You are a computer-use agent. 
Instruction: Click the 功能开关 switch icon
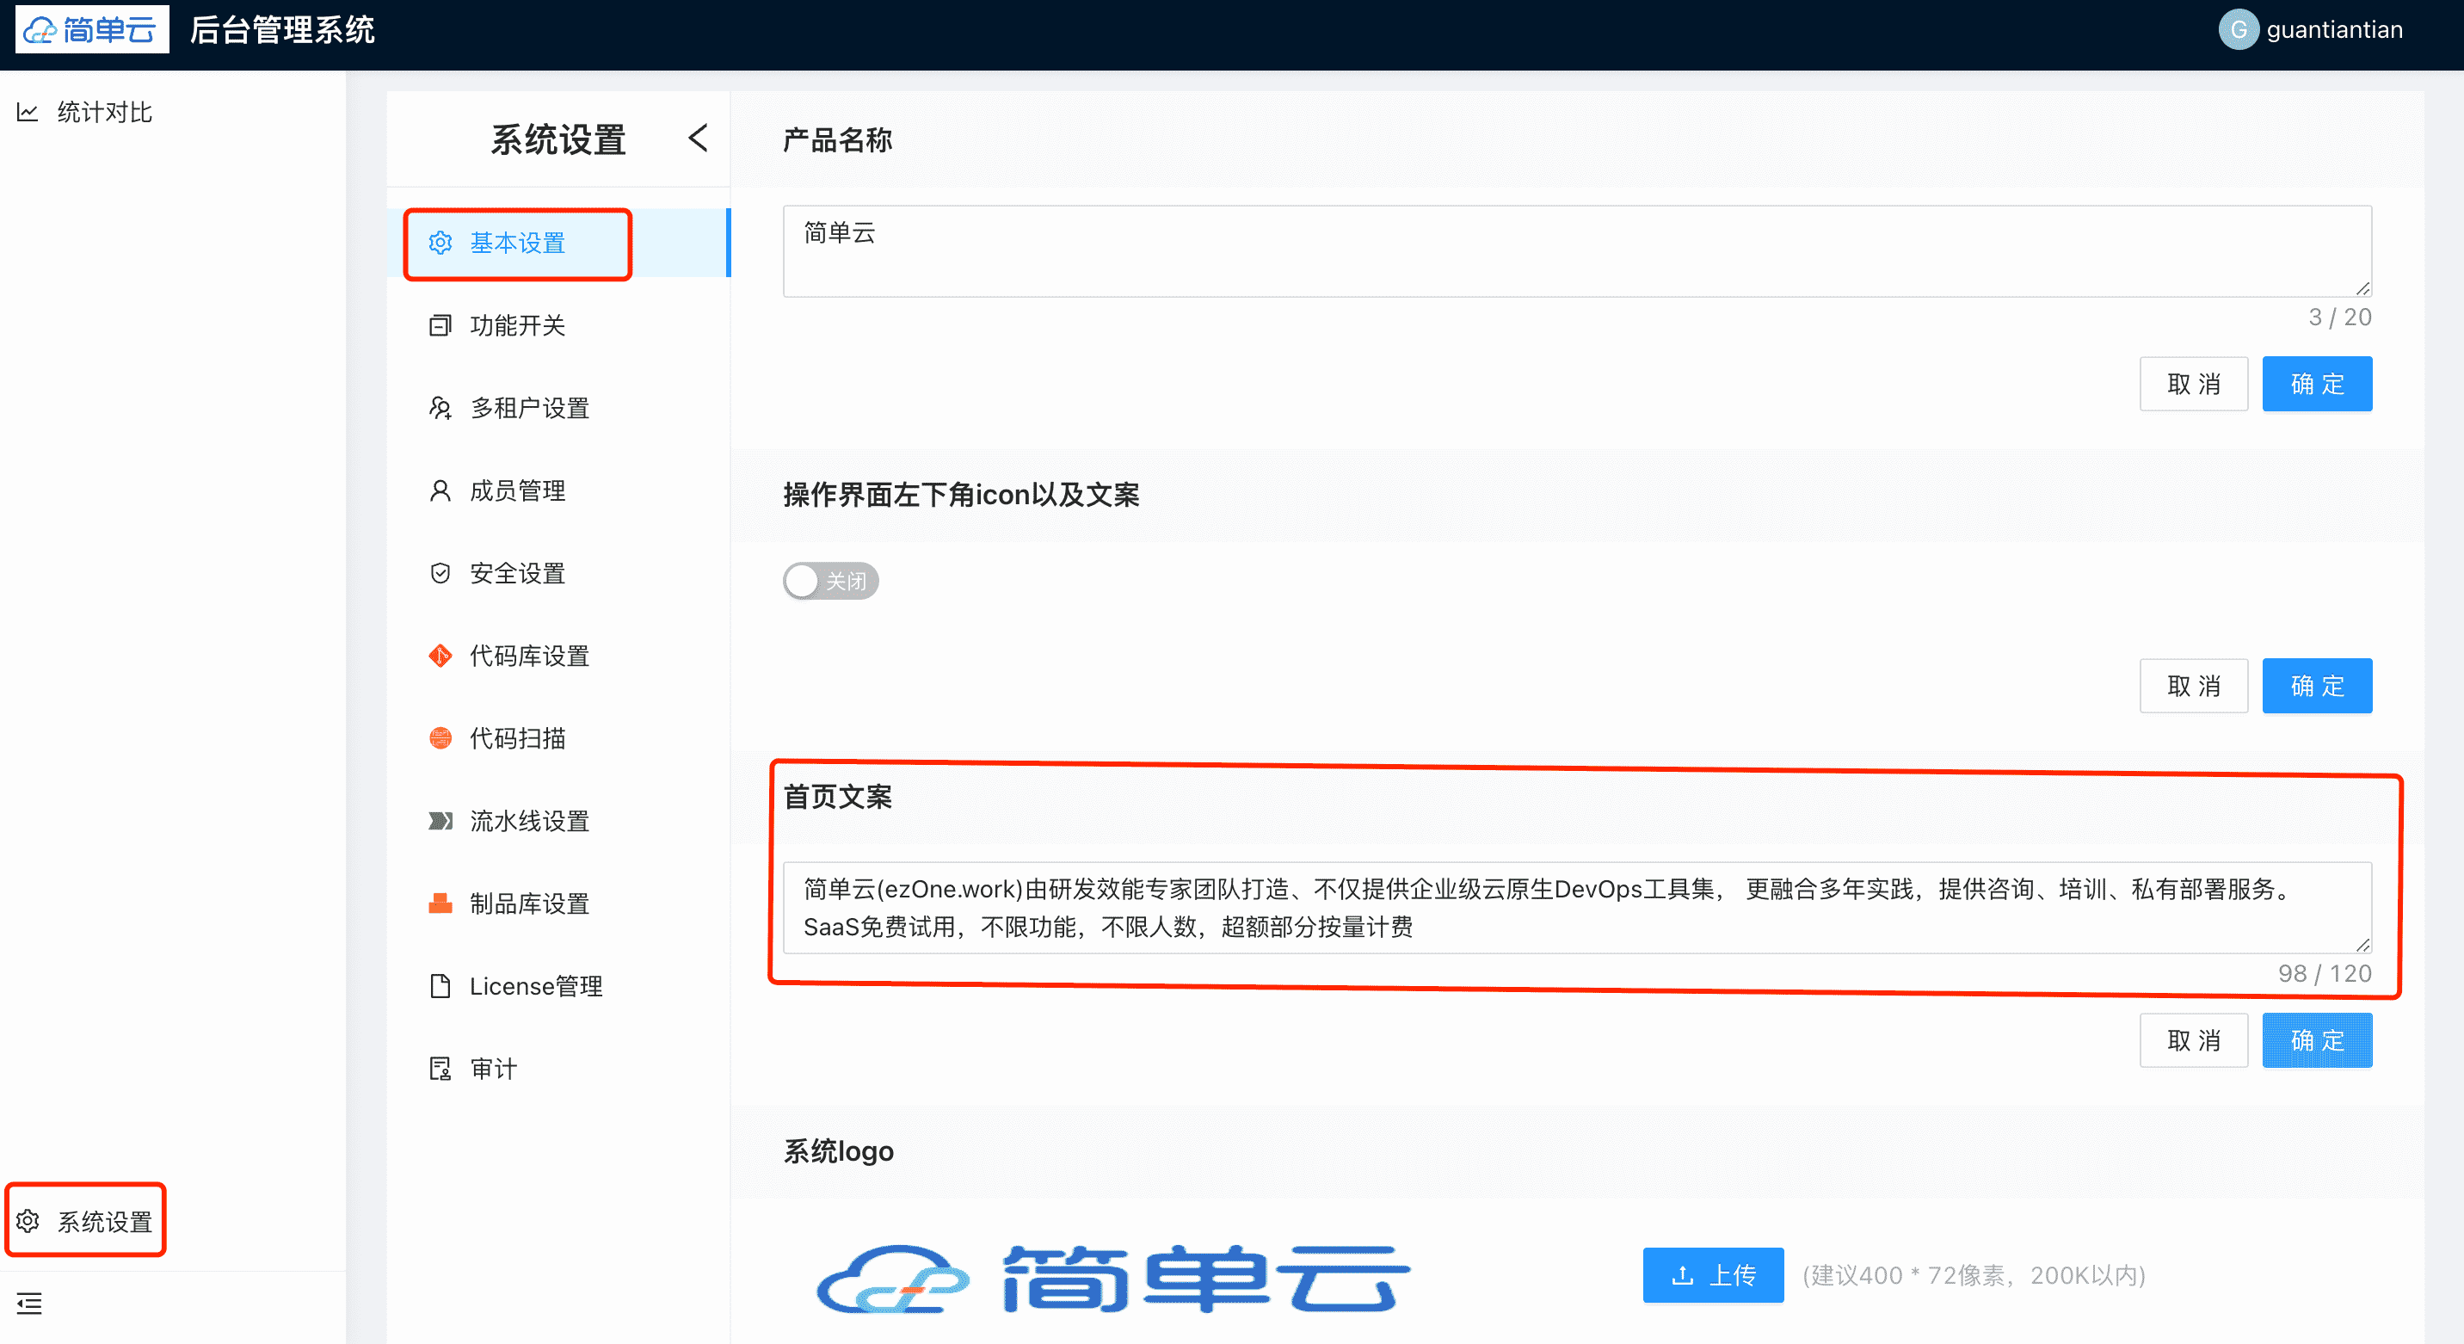tap(440, 325)
